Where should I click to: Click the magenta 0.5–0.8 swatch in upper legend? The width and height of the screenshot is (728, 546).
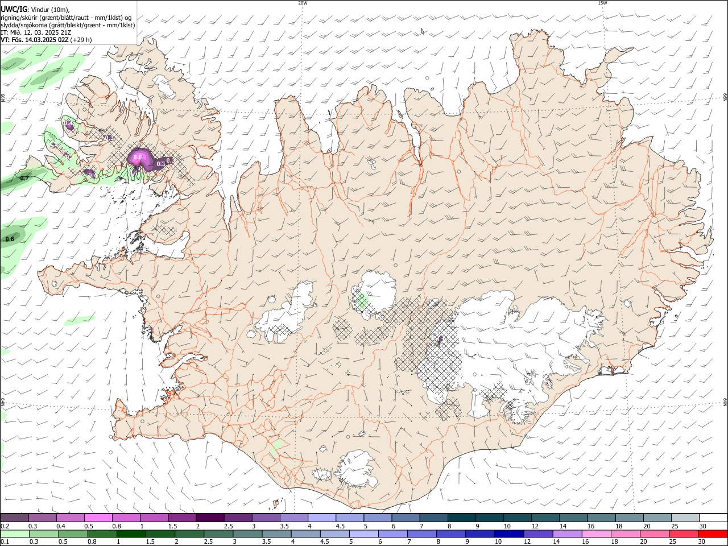click(98, 518)
